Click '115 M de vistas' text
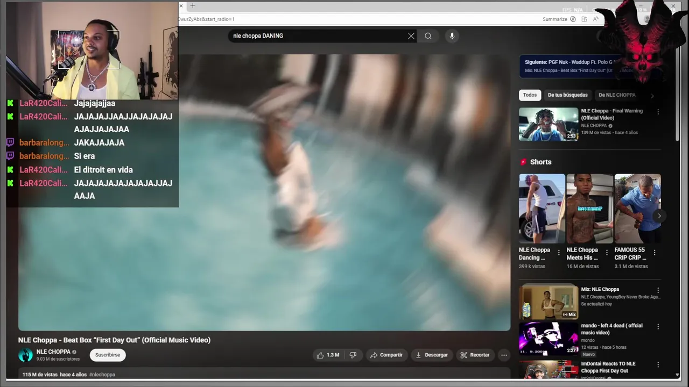Image resolution: width=689 pixels, height=387 pixels. 40,375
